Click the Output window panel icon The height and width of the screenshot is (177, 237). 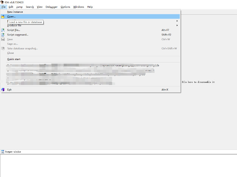(2, 151)
